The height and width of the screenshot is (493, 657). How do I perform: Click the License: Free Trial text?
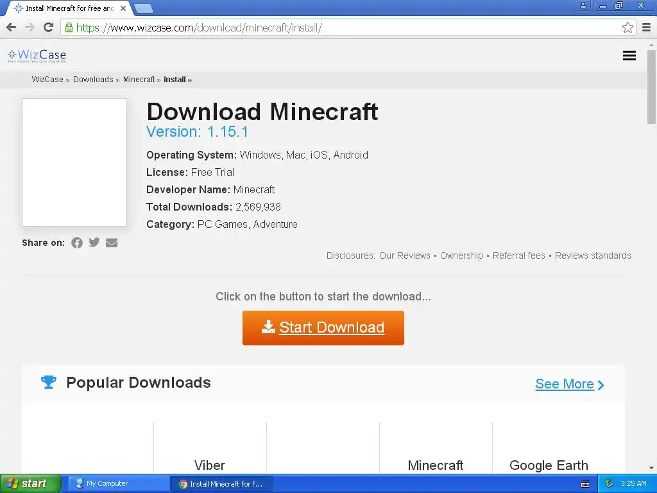[190, 172]
